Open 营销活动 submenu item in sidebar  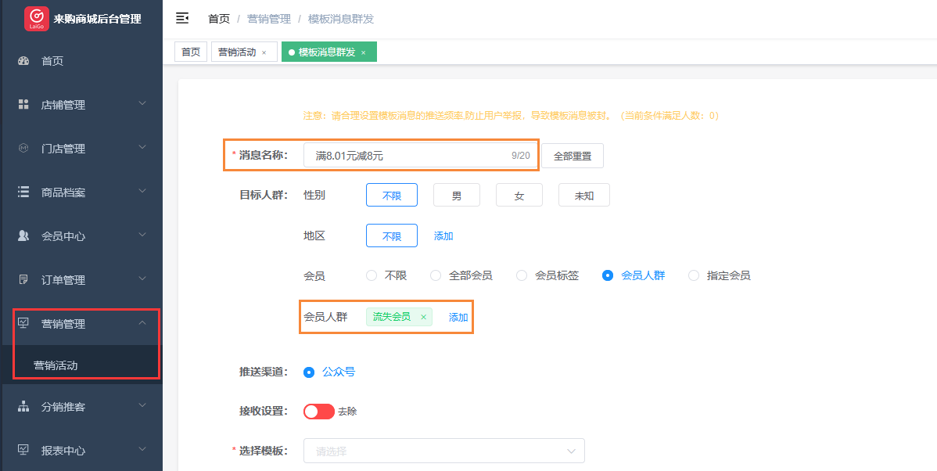56,365
